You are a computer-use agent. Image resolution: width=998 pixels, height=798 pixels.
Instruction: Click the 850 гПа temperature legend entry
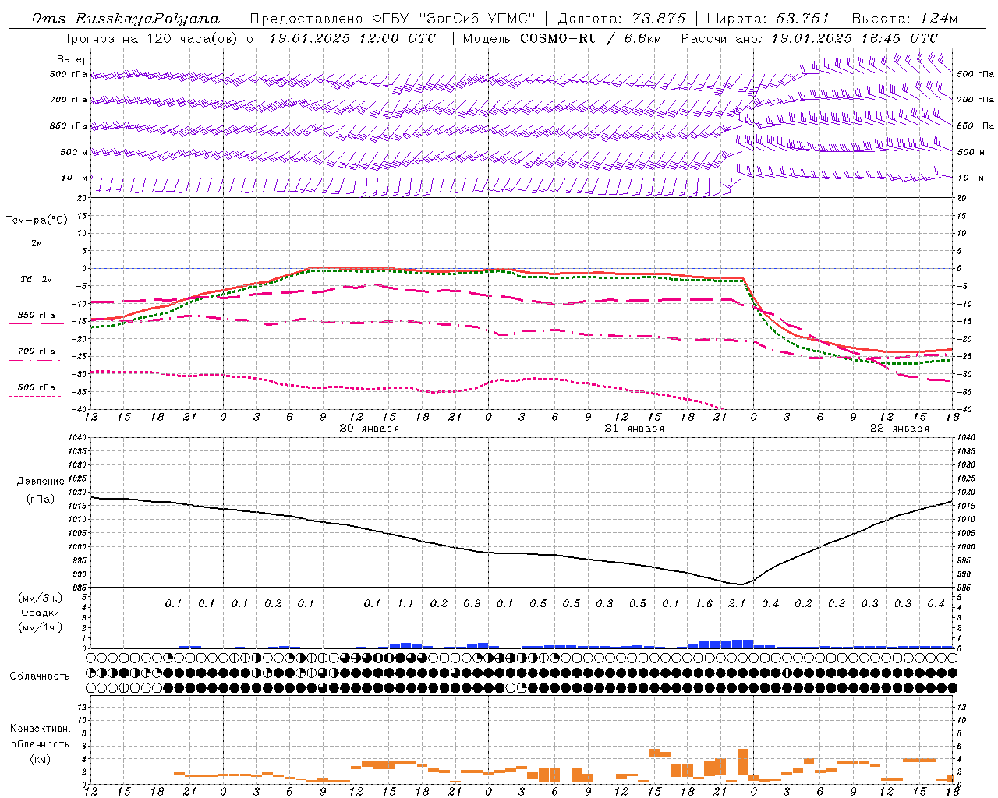point(37,316)
